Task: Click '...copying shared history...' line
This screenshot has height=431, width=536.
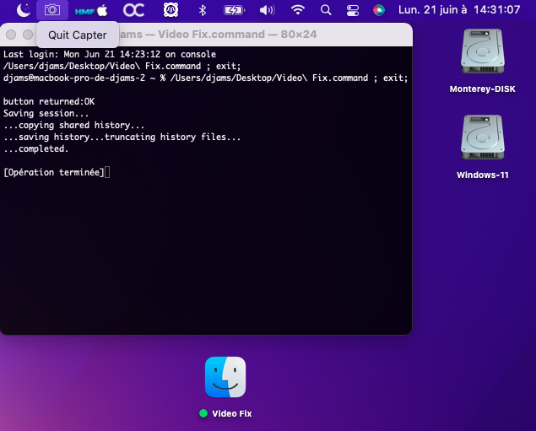Action: [73, 125]
